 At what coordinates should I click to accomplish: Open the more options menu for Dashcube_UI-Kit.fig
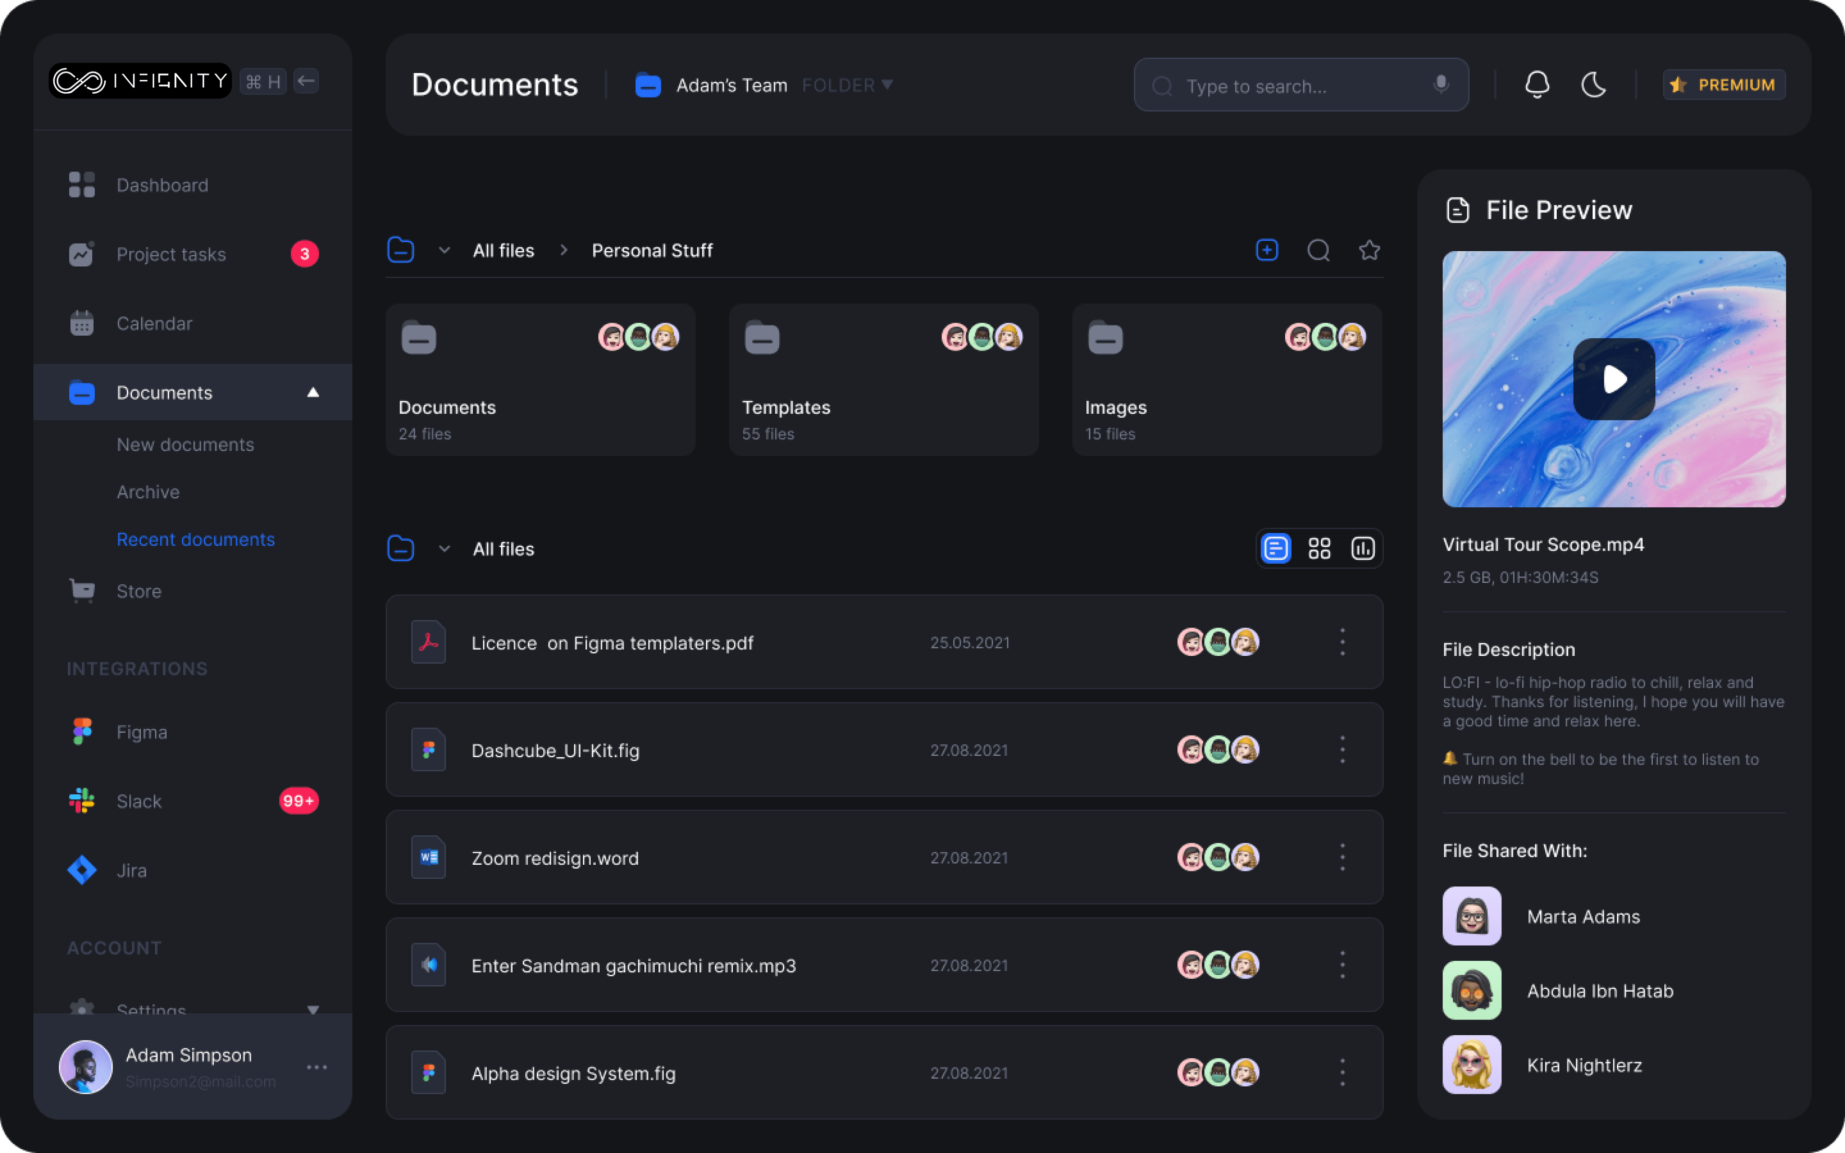tap(1342, 750)
